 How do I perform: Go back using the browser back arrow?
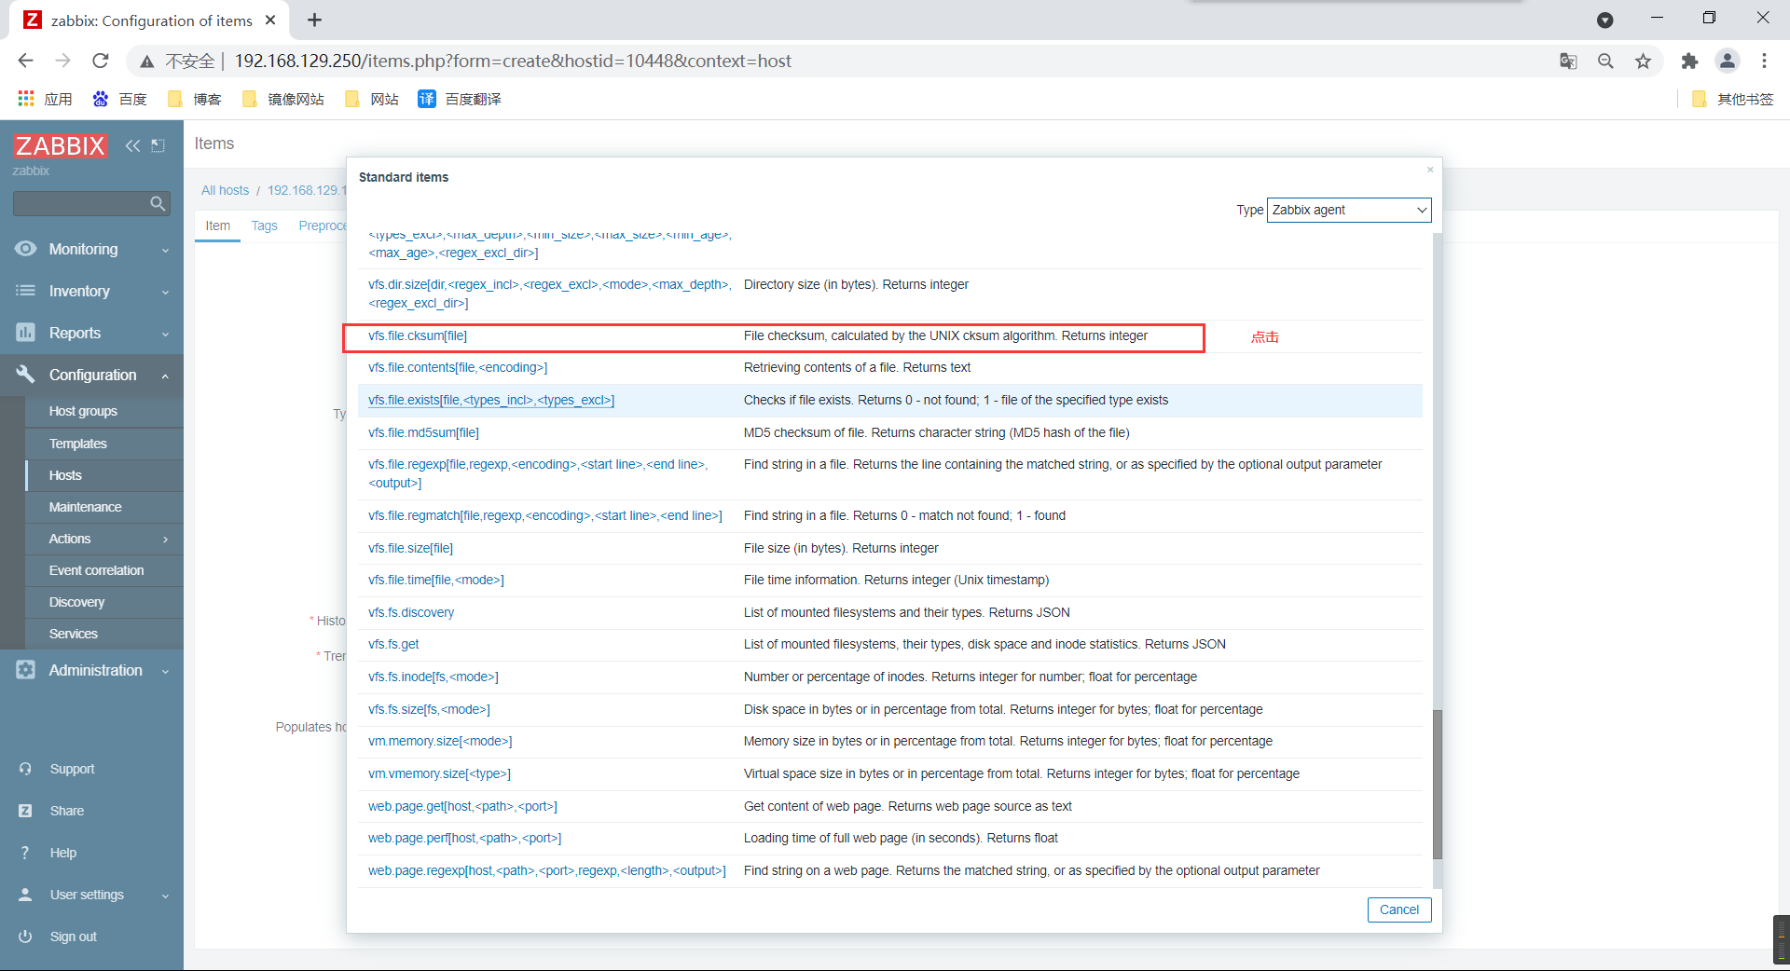click(25, 61)
